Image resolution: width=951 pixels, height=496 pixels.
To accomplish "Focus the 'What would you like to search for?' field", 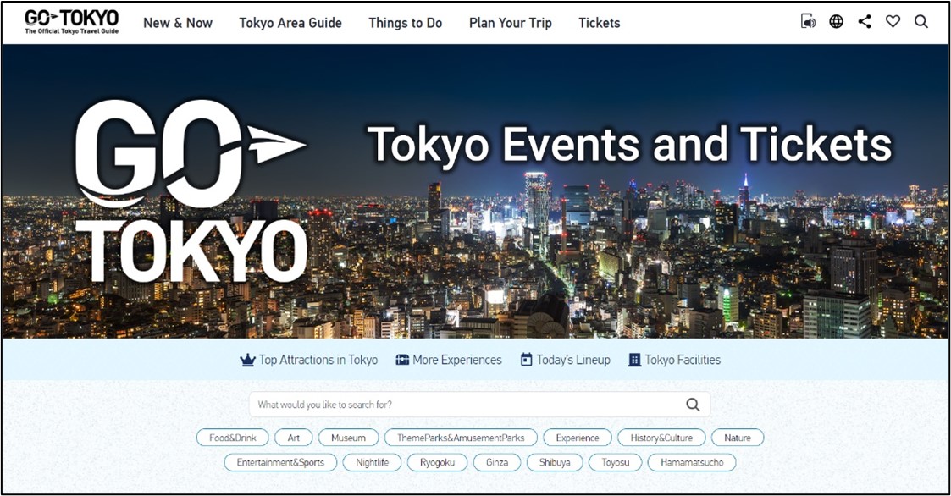I will 466,405.
